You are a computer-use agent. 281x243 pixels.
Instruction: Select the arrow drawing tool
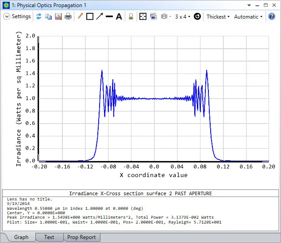pyautogui.click(x=100, y=17)
